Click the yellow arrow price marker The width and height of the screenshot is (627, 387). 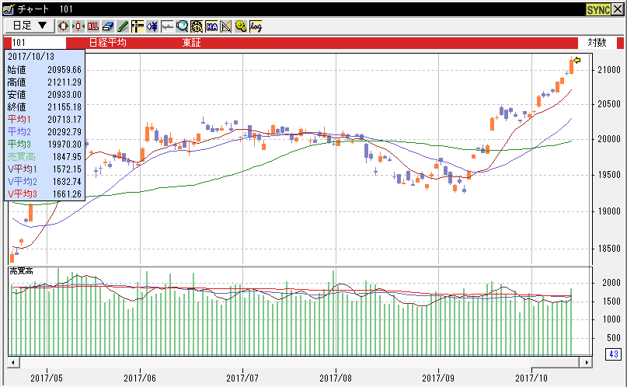click(577, 60)
